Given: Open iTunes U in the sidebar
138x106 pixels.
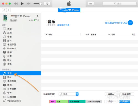Looking at the screenshot, I should coord(20,48).
